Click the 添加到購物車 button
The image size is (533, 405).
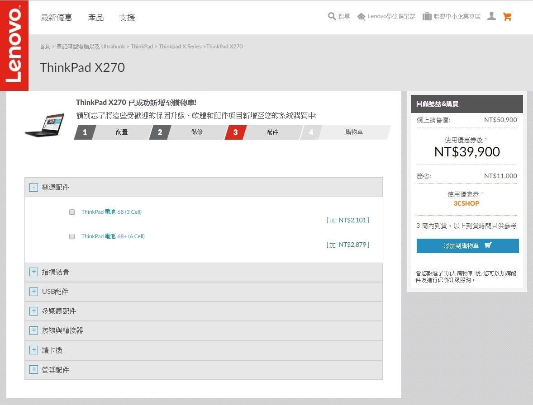click(468, 246)
